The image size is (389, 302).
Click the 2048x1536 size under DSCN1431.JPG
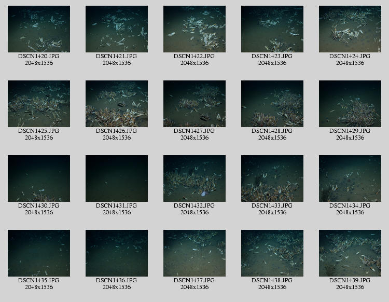click(117, 212)
